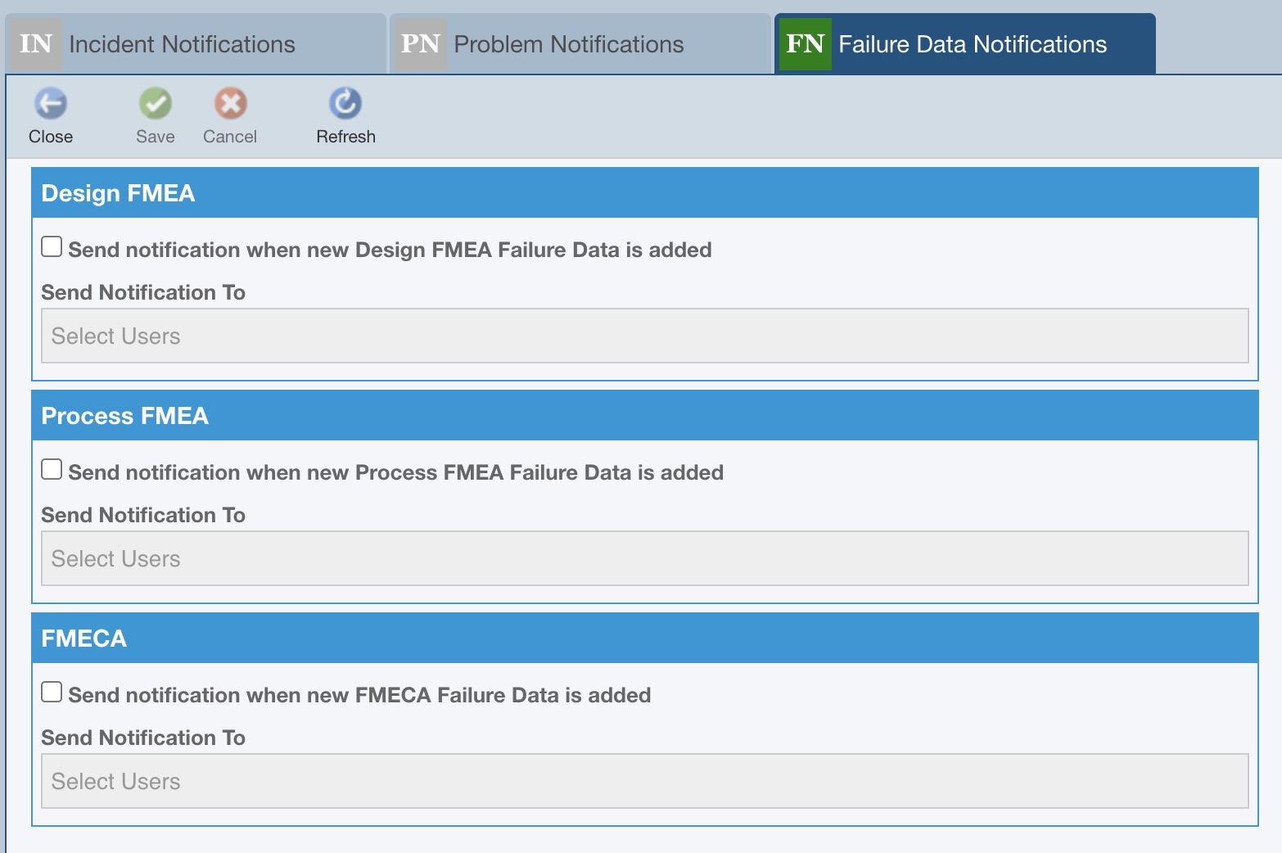Click the Save button
This screenshot has height=853, width=1282.
(x=155, y=115)
